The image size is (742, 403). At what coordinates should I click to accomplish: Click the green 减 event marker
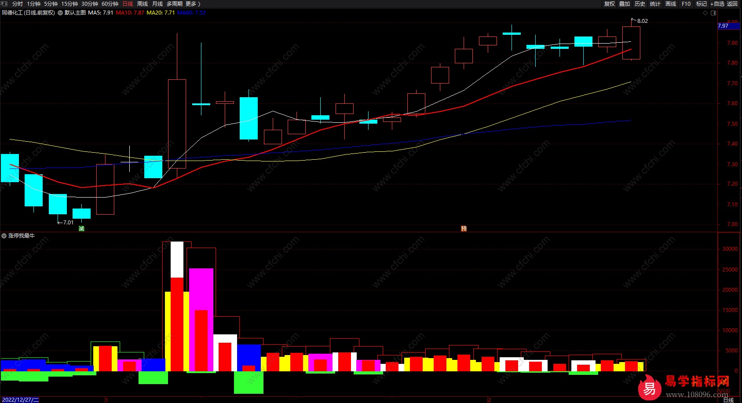(x=81, y=228)
